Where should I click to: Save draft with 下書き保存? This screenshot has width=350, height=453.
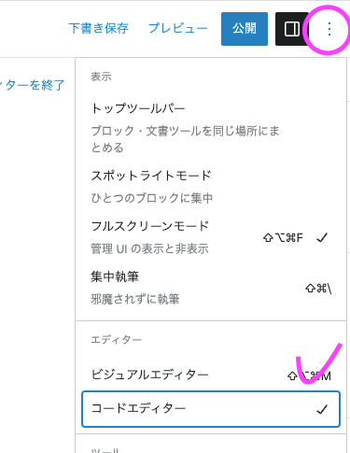coord(98,29)
